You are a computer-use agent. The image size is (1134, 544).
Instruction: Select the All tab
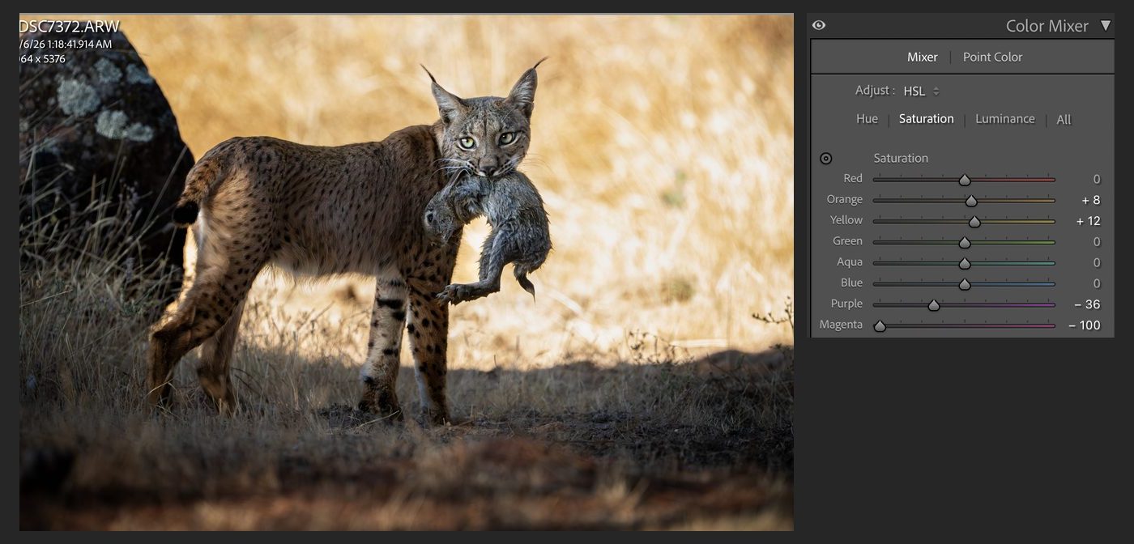(1064, 120)
